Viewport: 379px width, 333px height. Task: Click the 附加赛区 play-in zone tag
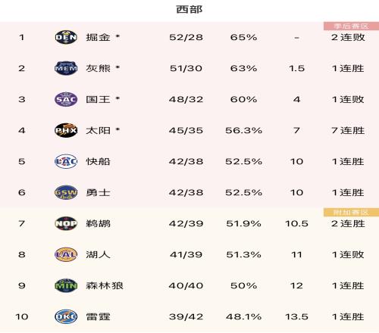point(351,213)
